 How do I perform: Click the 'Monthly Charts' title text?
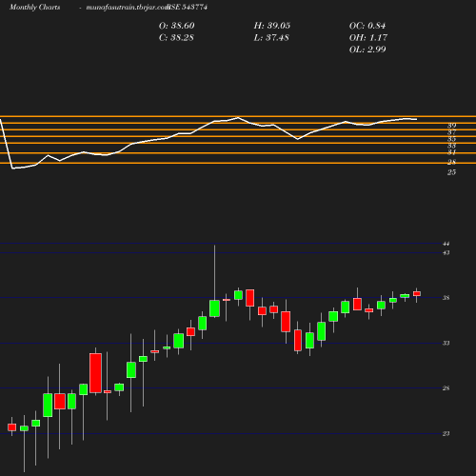pyautogui.click(x=35, y=7)
